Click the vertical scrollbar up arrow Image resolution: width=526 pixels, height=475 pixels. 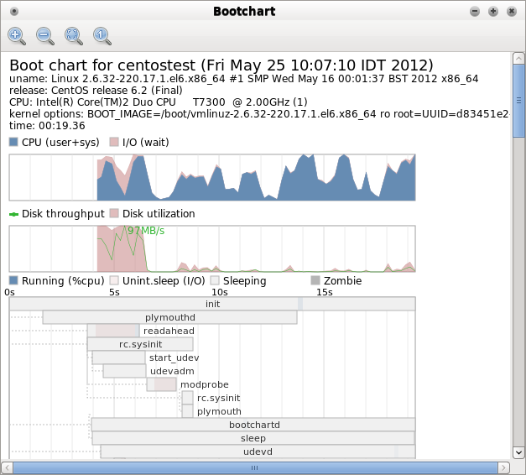click(518, 58)
